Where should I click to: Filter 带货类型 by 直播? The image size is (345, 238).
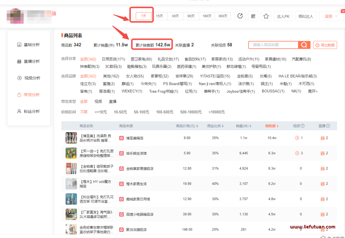point(113,101)
